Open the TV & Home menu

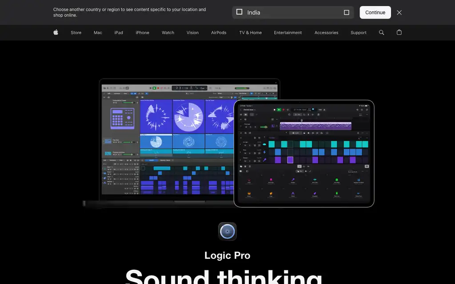[x=251, y=33]
